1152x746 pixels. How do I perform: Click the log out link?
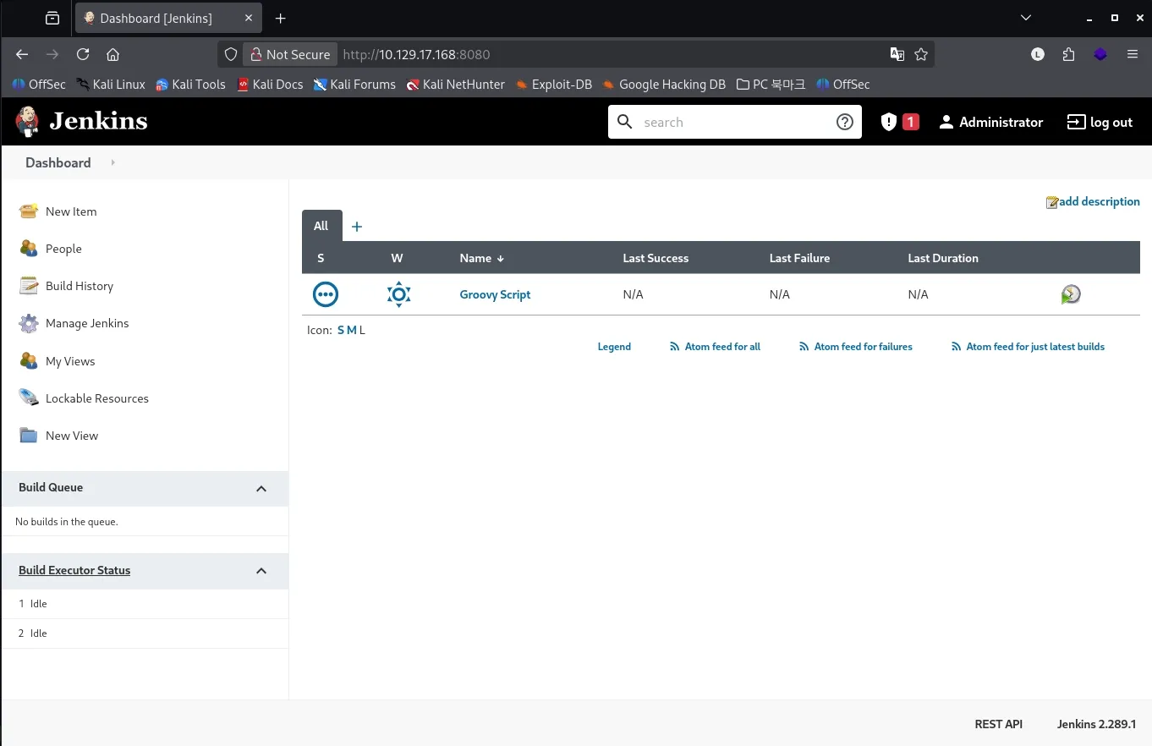click(x=1100, y=122)
